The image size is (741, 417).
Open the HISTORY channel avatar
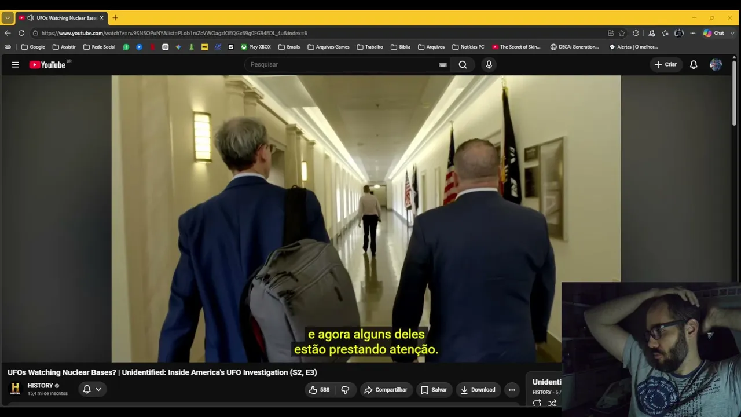click(x=15, y=389)
